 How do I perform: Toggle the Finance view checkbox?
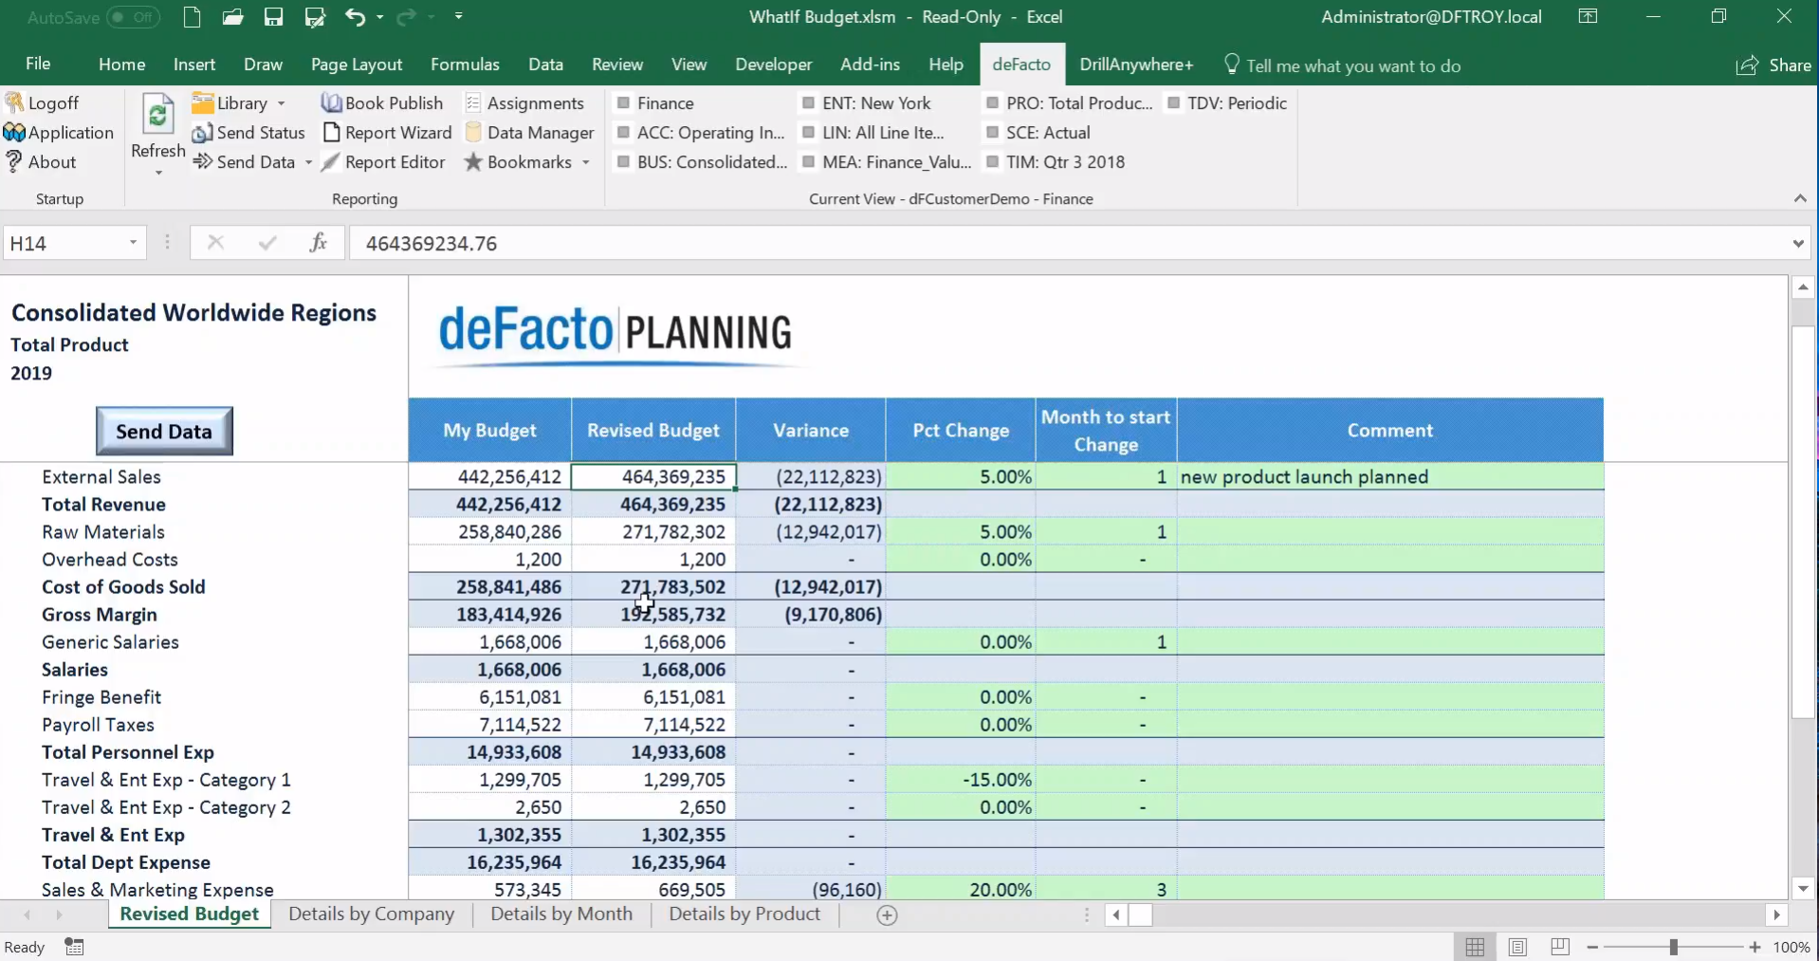624,102
